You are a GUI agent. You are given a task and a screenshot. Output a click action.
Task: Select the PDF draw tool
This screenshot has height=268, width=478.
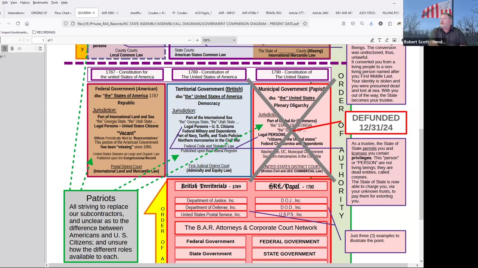[x=387, y=40]
